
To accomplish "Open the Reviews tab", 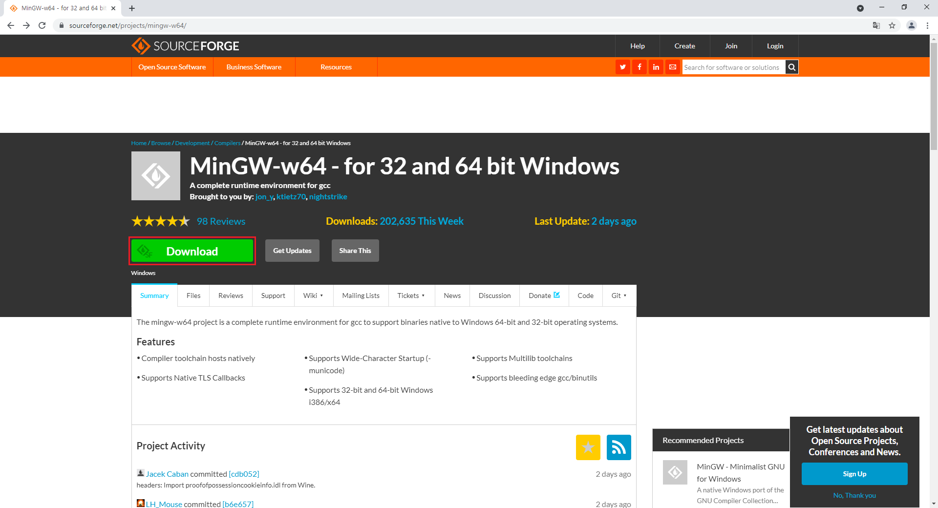I will [231, 296].
